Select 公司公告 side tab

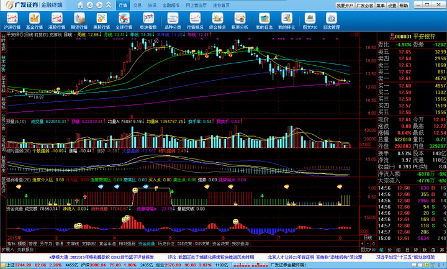(3, 122)
